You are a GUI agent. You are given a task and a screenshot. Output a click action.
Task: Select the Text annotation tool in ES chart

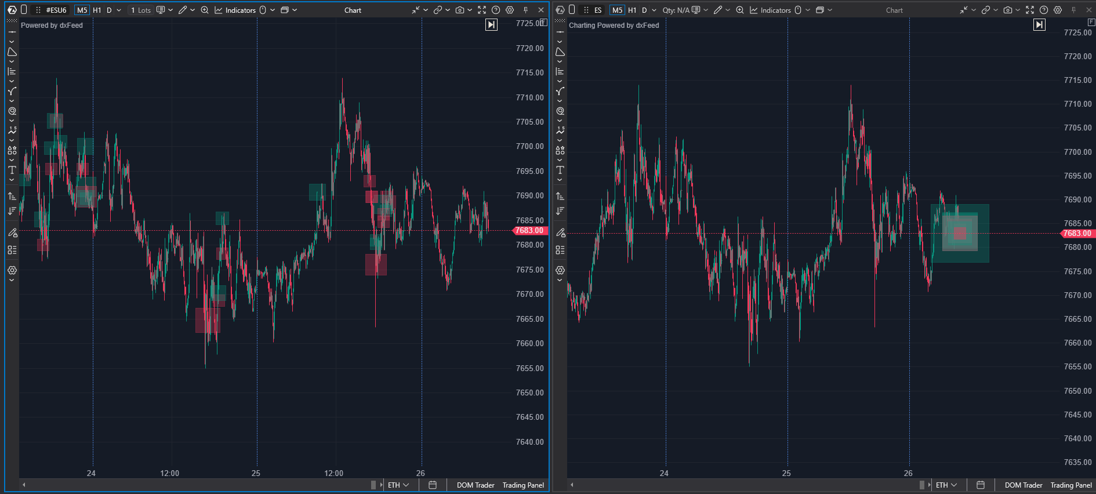(x=560, y=170)
